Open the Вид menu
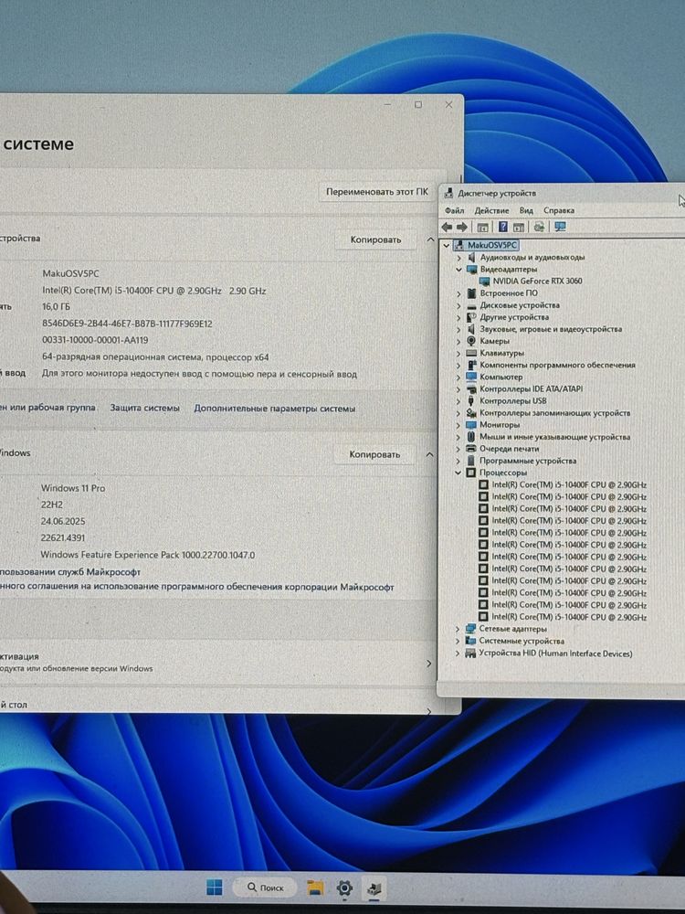685x914 pixels. (x=526, y=210)
